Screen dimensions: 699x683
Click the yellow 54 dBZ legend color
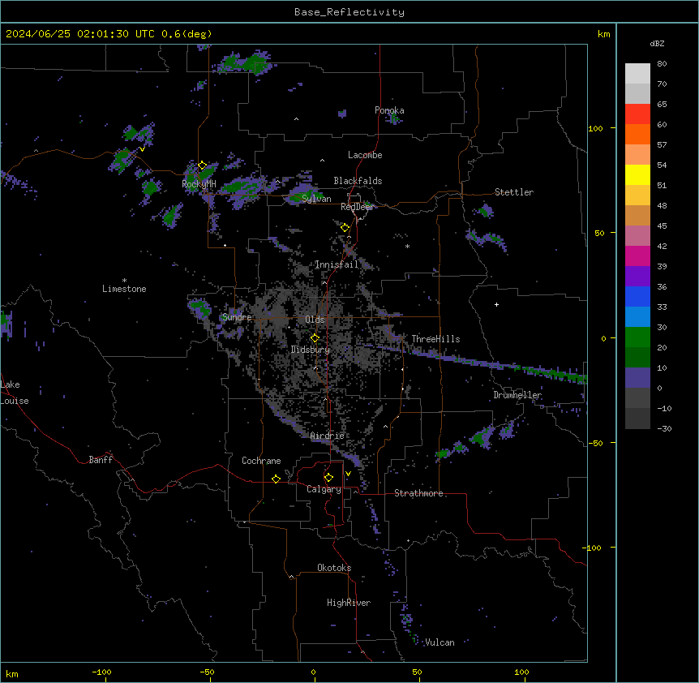point(637,174)
